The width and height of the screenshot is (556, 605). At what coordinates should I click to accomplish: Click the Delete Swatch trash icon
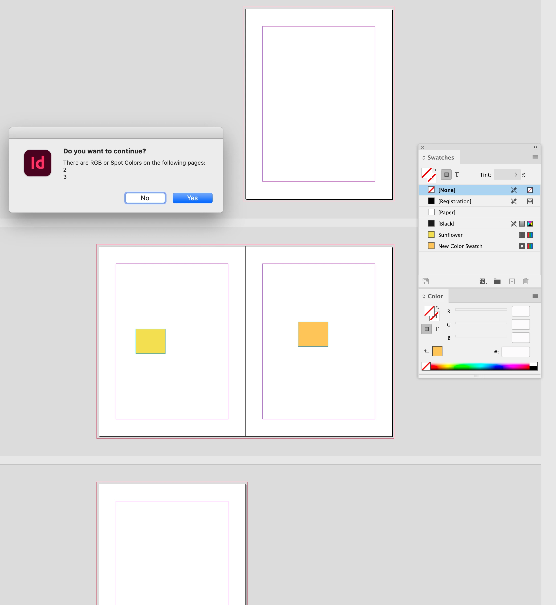pos(526,281)
